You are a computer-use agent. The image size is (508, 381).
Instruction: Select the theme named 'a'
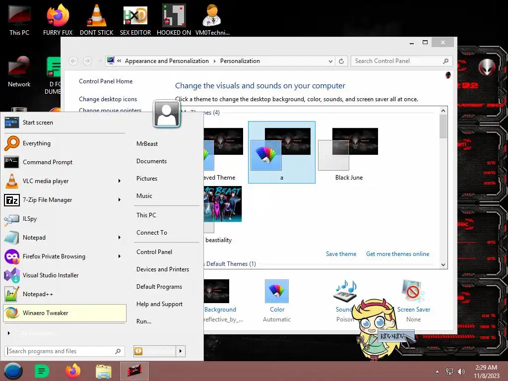click(x=282, y=152)
